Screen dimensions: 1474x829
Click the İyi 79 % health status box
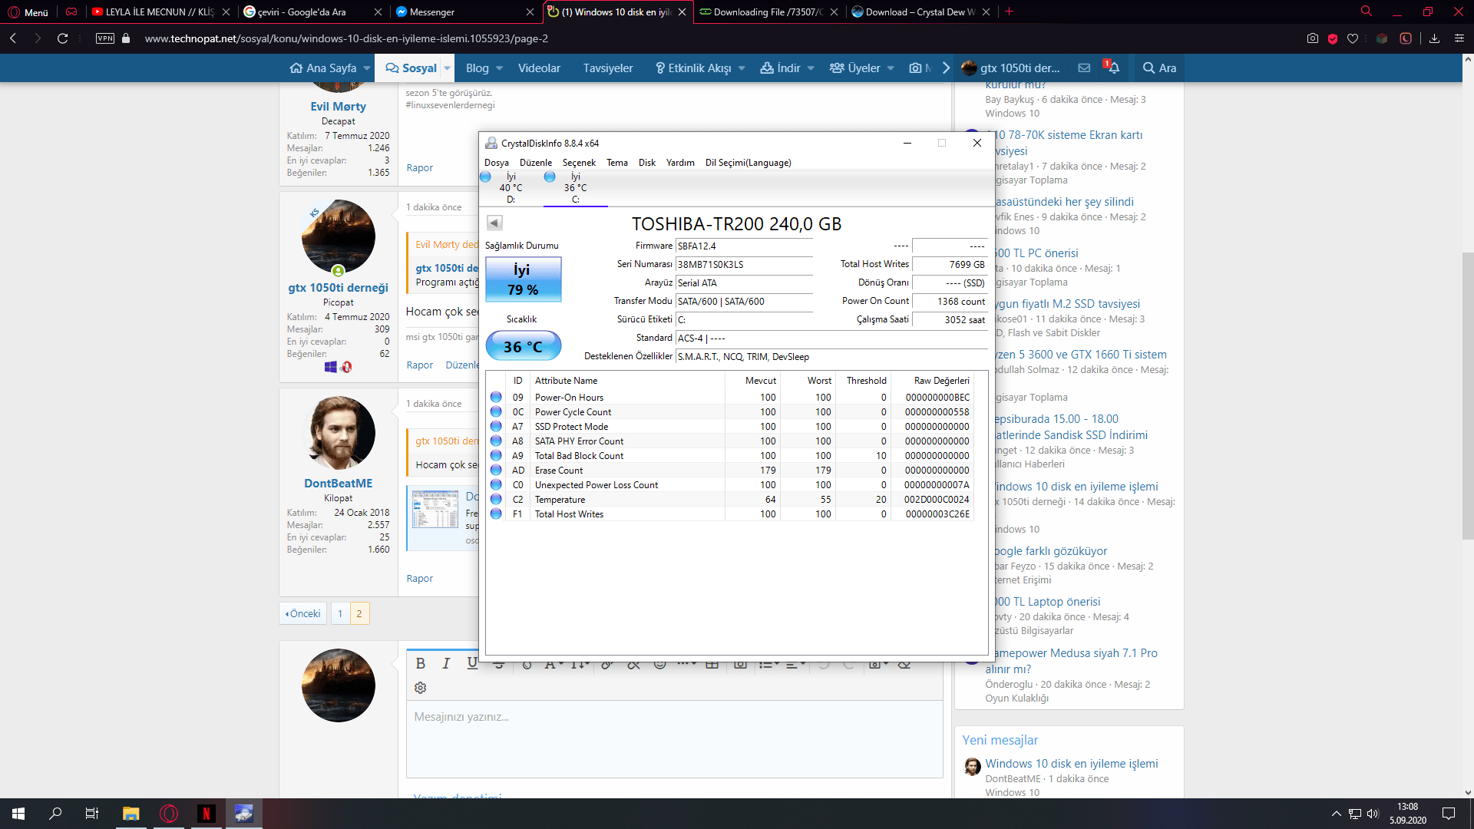(523, 279)
